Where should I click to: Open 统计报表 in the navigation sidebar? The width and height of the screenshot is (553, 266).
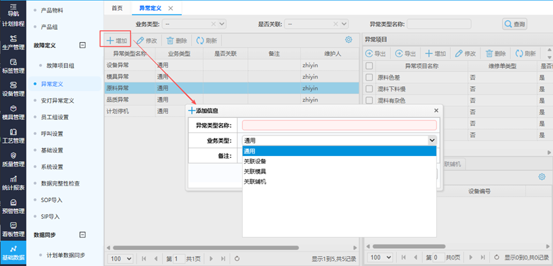(13, 183)
